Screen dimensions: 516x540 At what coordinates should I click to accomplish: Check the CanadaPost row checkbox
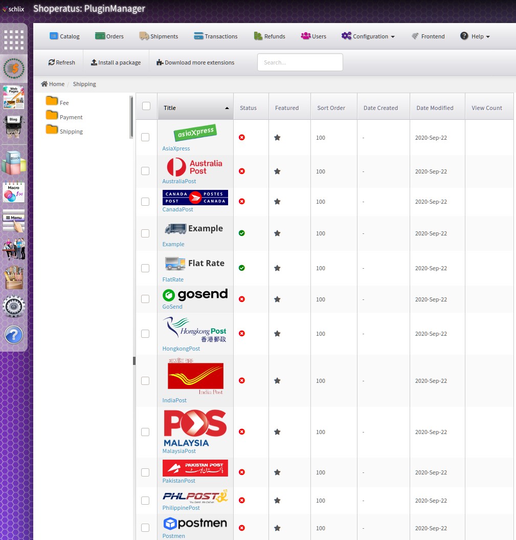tap(145, 202)
